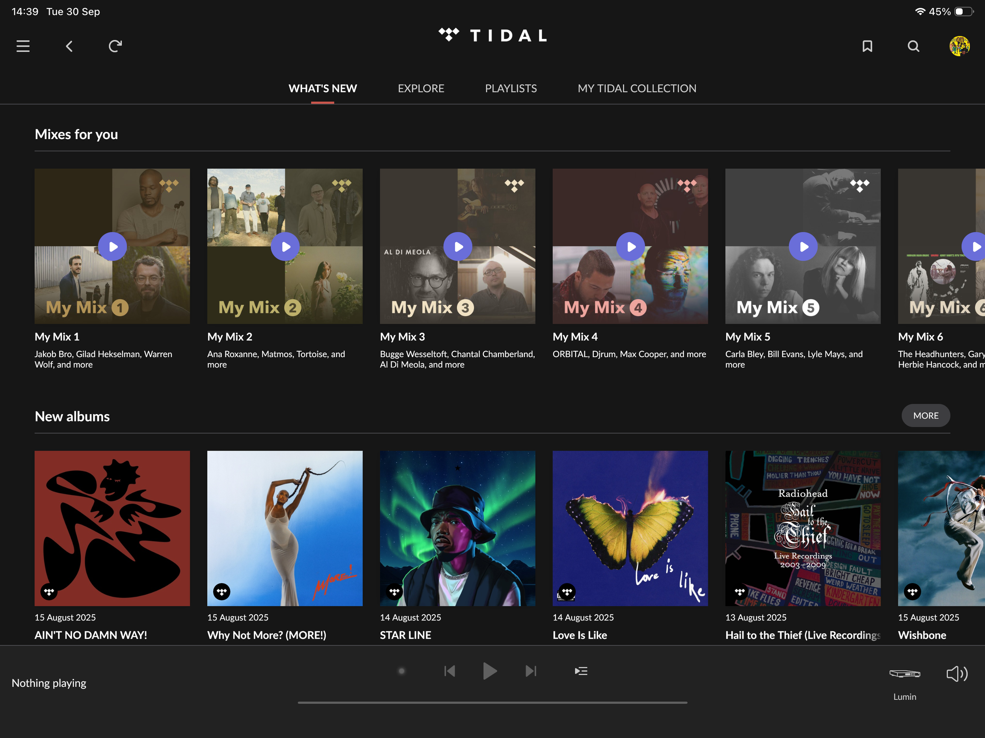
Task: Switch to the Explore tab
Action: (421, 89)
